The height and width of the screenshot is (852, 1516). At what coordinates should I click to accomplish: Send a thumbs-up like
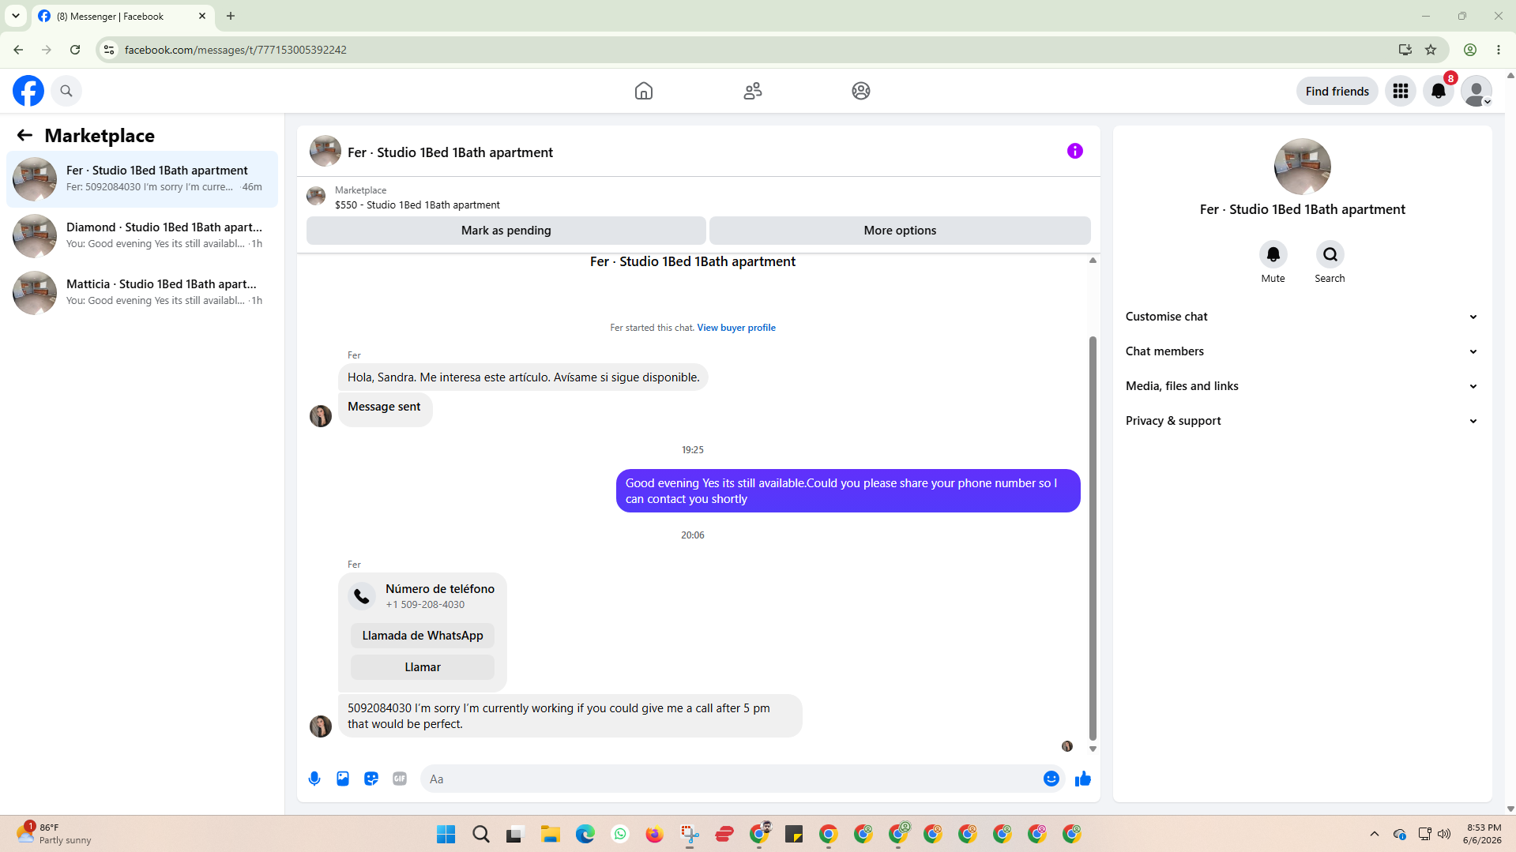1083,779
